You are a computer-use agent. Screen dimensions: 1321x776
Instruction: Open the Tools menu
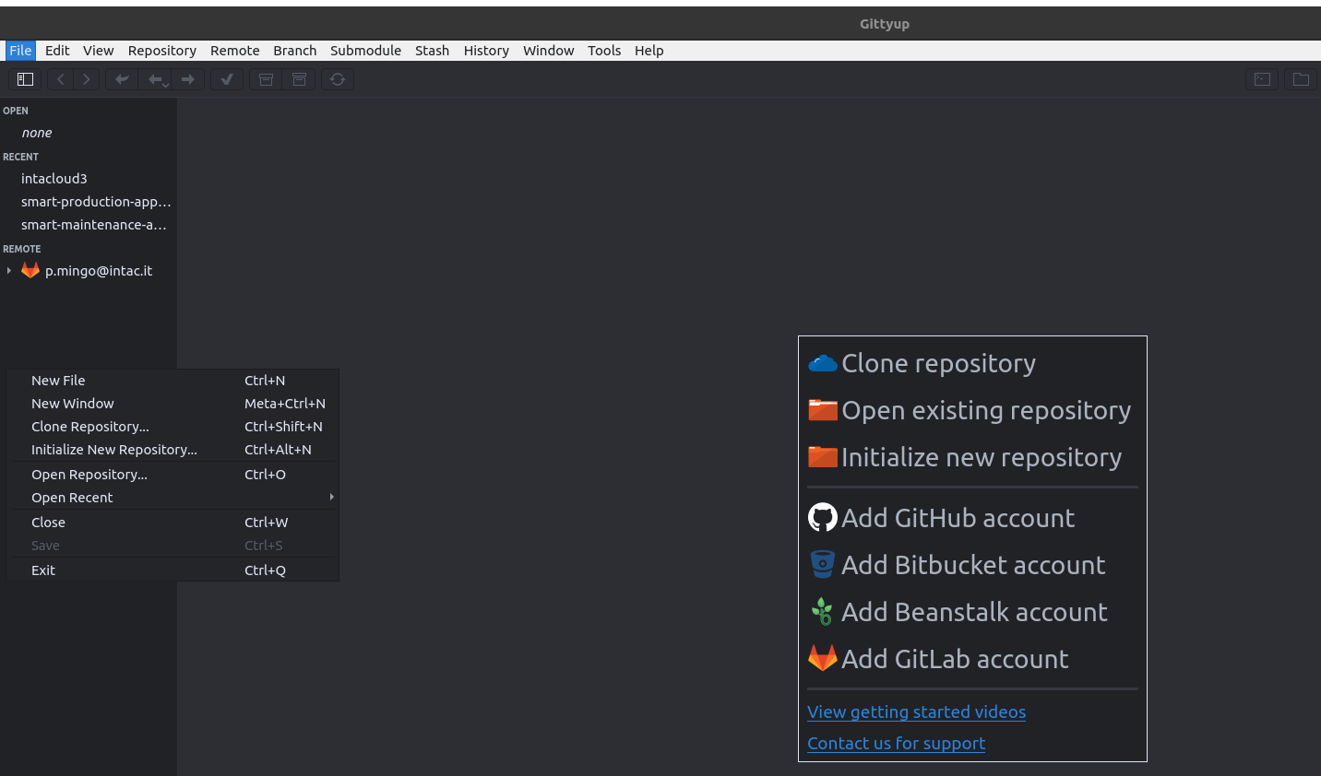click(x=604, y=51)
